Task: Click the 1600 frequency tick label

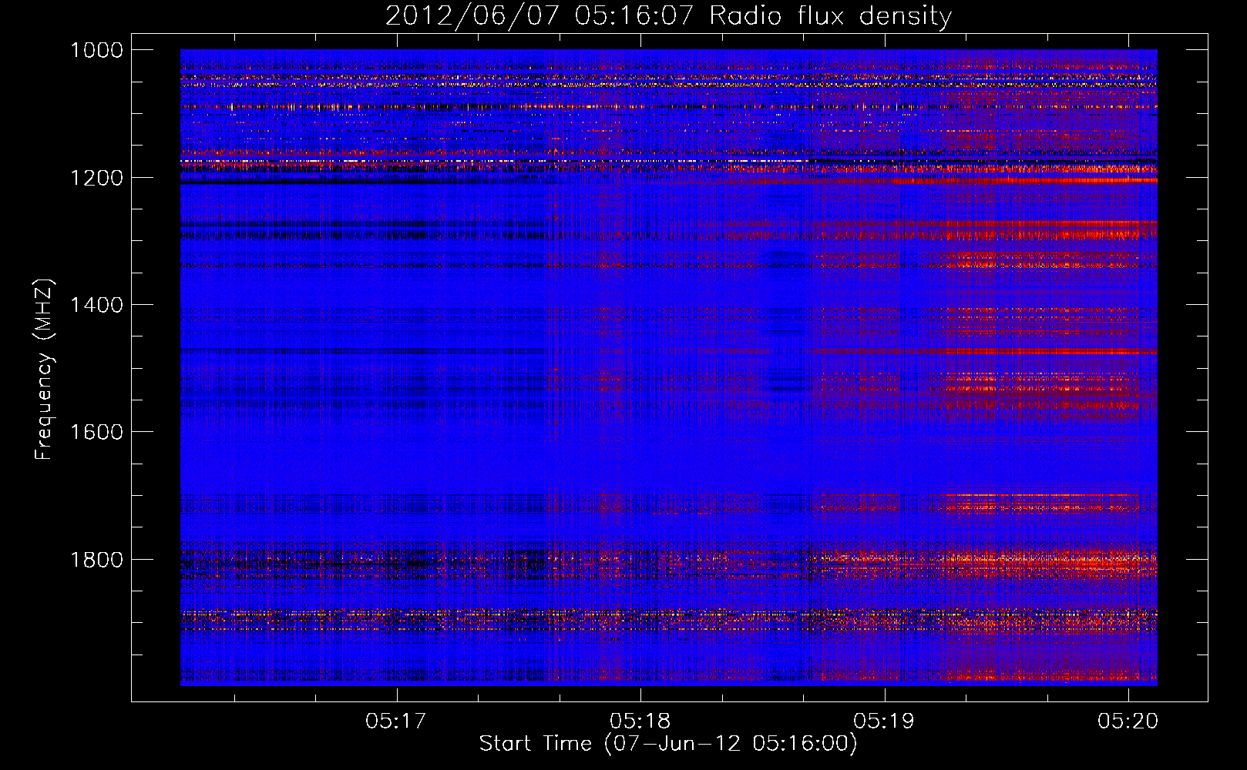Action: point(96,432)
